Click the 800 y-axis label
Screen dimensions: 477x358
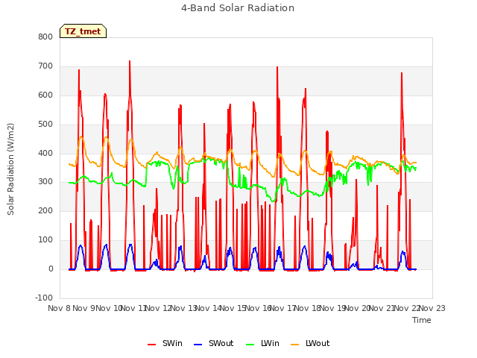pyautogui.click(x=45, y=37)
